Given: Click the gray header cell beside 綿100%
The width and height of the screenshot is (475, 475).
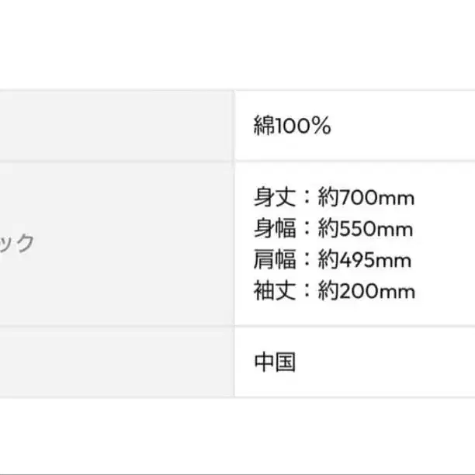Looking at the screenshot, I should point(117,126).
